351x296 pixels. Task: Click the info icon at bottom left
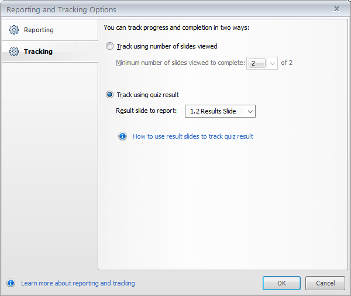[11, 283]
